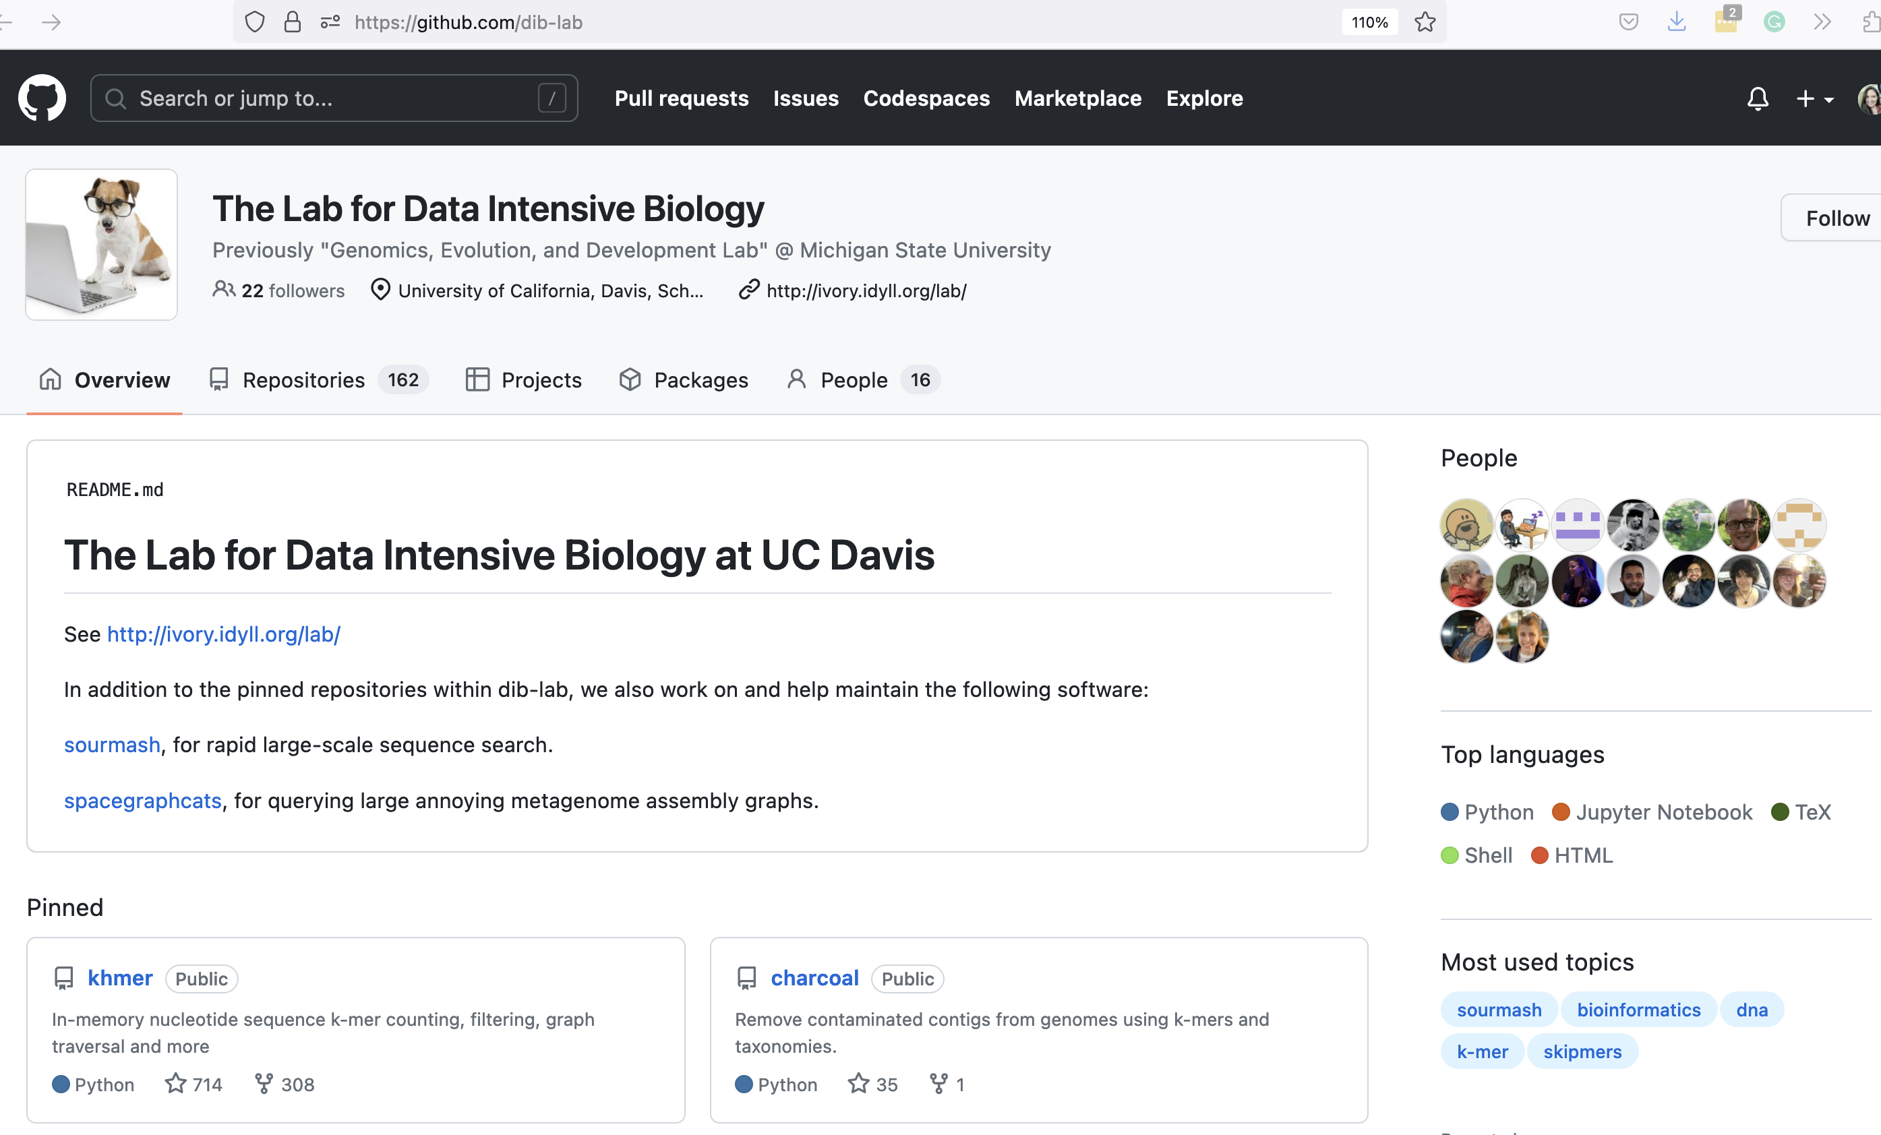This screenshot has height=1135, width=1881.
Task: Select the bioinformatics topic tag
Action: pos(1638,1009)
